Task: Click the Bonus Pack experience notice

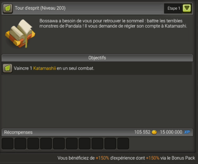Action: click(126, 158)
